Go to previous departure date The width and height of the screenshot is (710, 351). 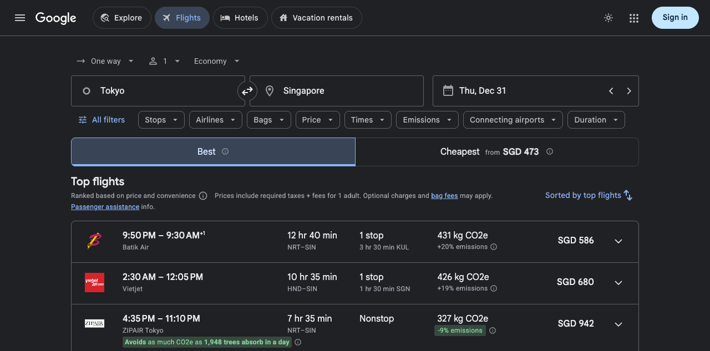tap(611, 91)
